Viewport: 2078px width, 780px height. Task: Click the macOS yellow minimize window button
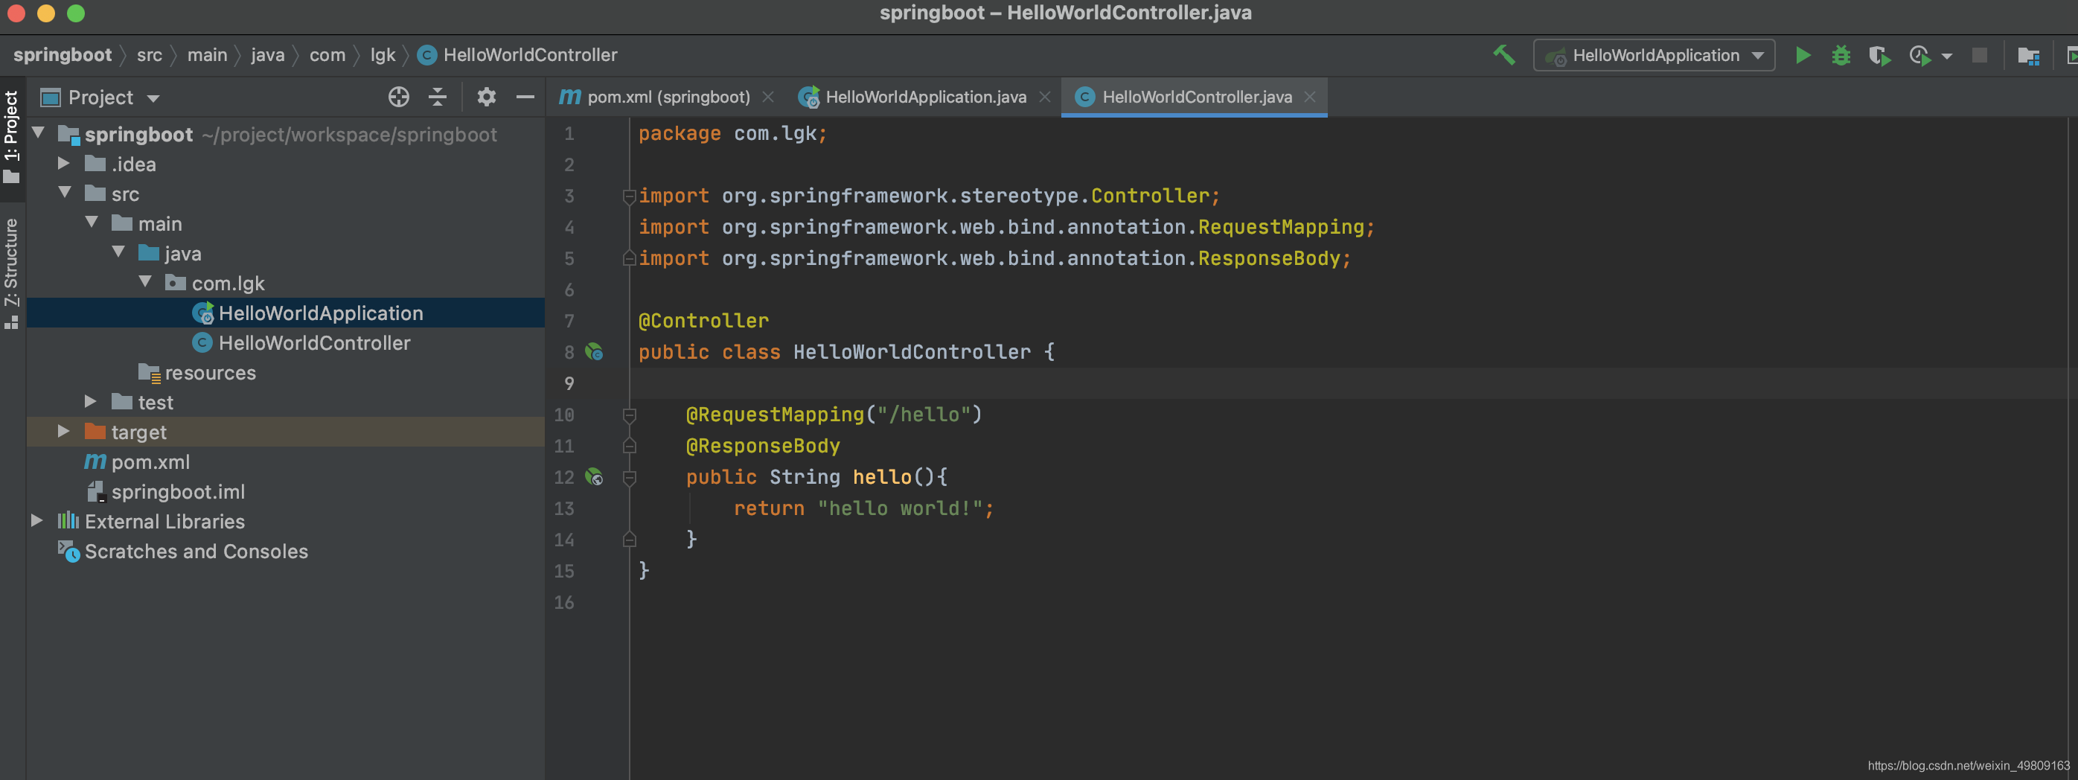(x=46, y=13)
